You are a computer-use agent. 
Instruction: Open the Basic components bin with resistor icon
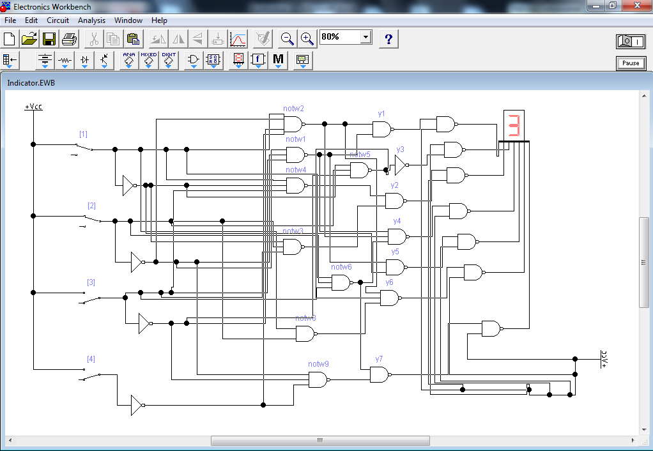(x=65, y=61)
